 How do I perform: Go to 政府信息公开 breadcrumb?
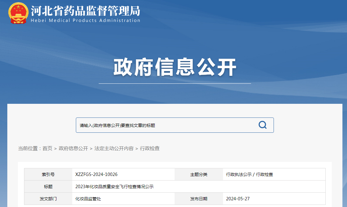73,148
